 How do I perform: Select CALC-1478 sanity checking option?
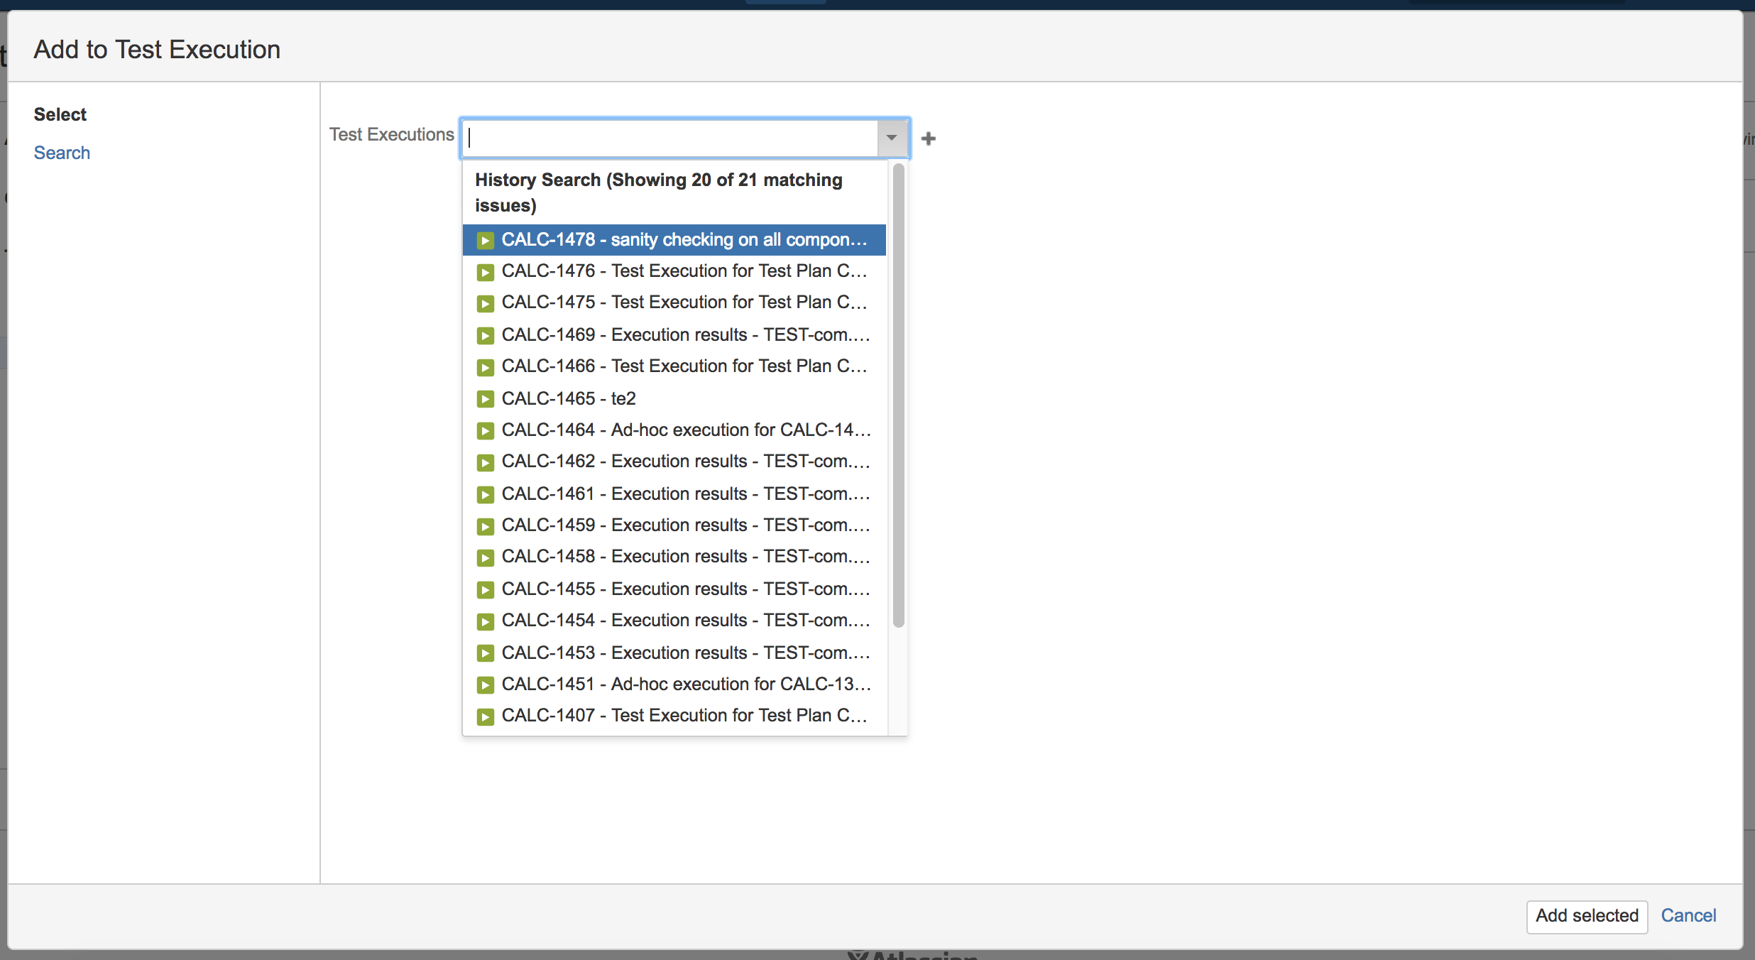674,240
